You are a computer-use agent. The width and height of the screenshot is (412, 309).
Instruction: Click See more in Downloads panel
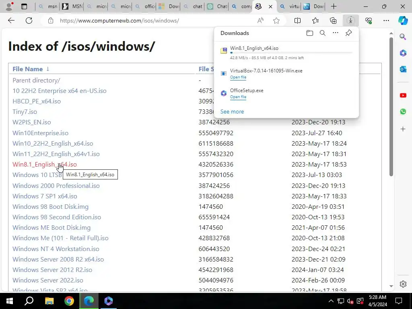[x=232, y=112]
